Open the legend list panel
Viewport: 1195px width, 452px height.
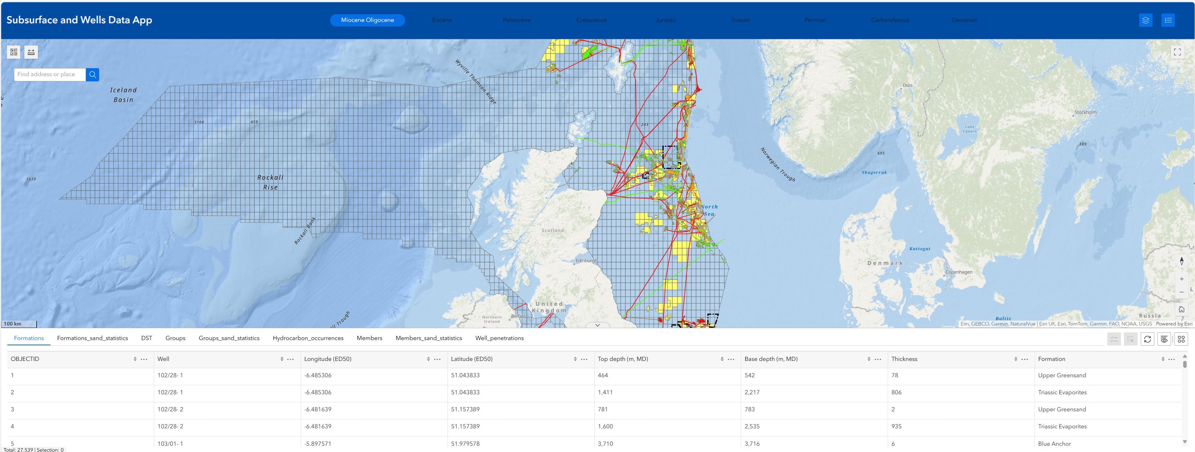pos(1168,20)
